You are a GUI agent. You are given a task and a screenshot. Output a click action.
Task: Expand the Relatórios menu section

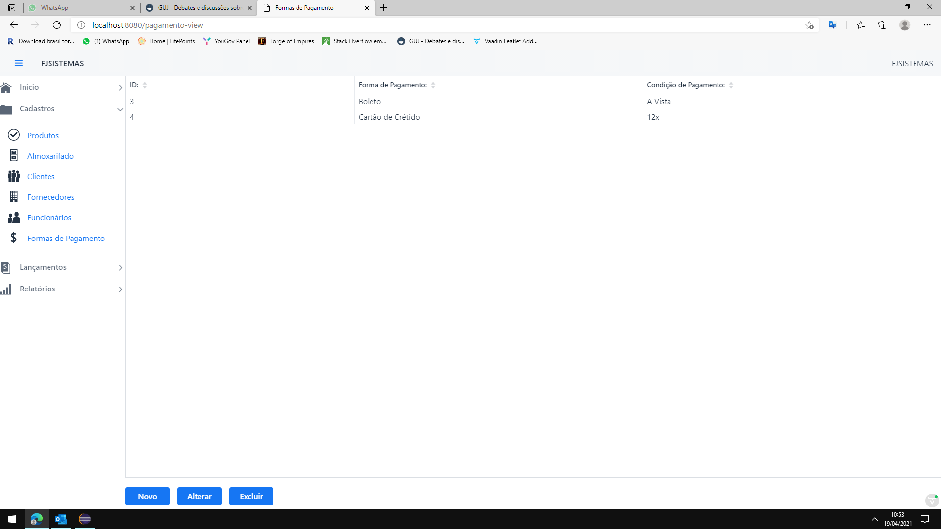click(x=120, y=289)
